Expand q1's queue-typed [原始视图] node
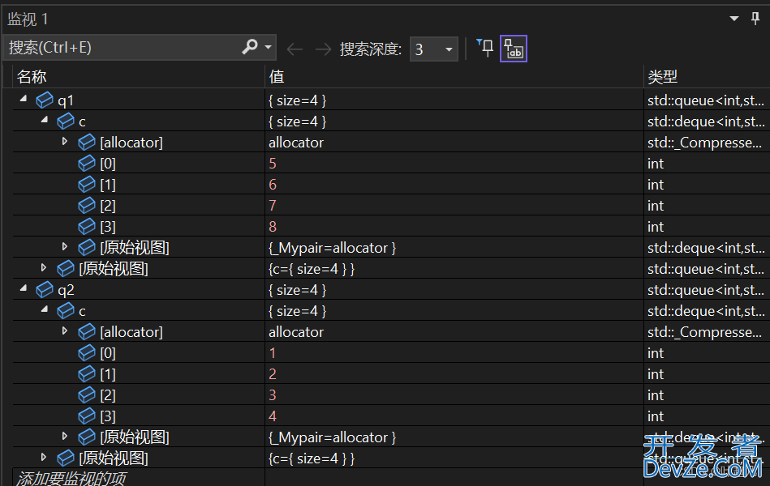Screen dimensions: 770x486 pos(44,267)
